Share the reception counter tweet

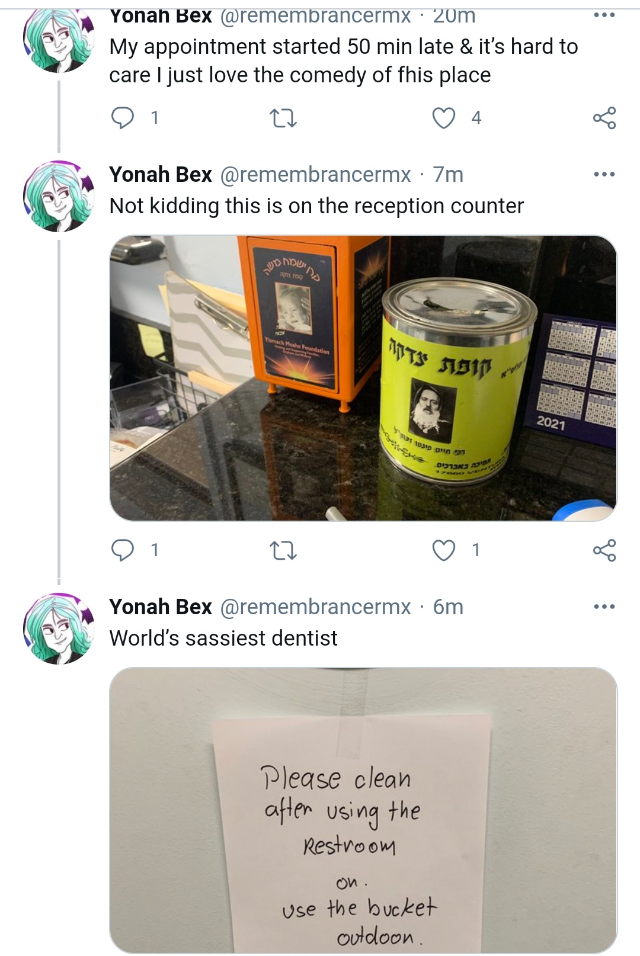(604, 550)
